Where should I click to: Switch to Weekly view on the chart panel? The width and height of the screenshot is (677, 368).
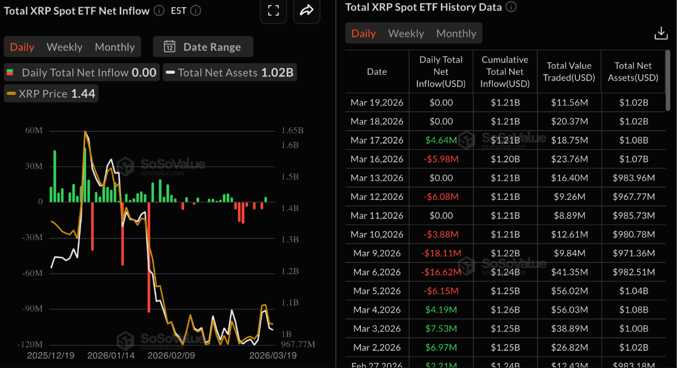point(64,47)
